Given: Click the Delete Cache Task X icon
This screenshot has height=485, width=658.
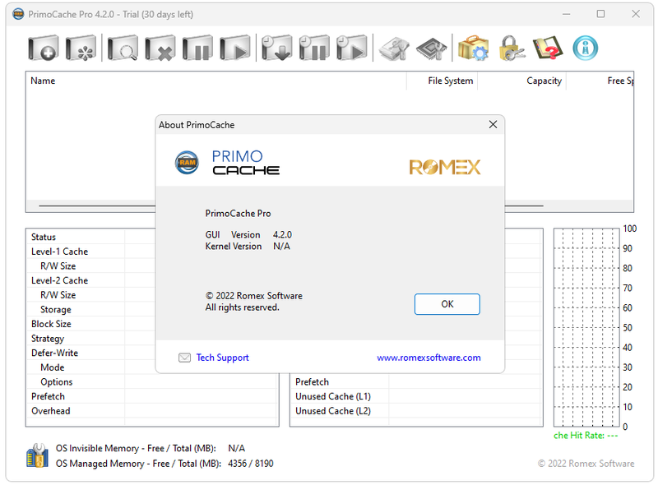Looking at the screenshot, I should point(160,48).
